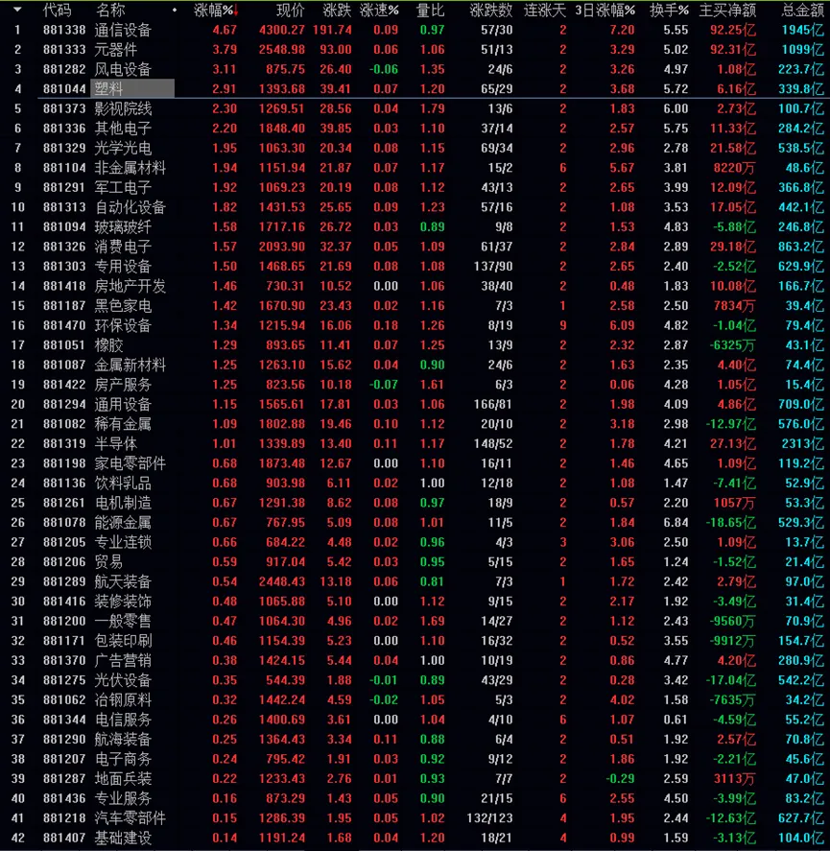
Task: Sort by the 涨跌数 column header
Action: point(490,10)
